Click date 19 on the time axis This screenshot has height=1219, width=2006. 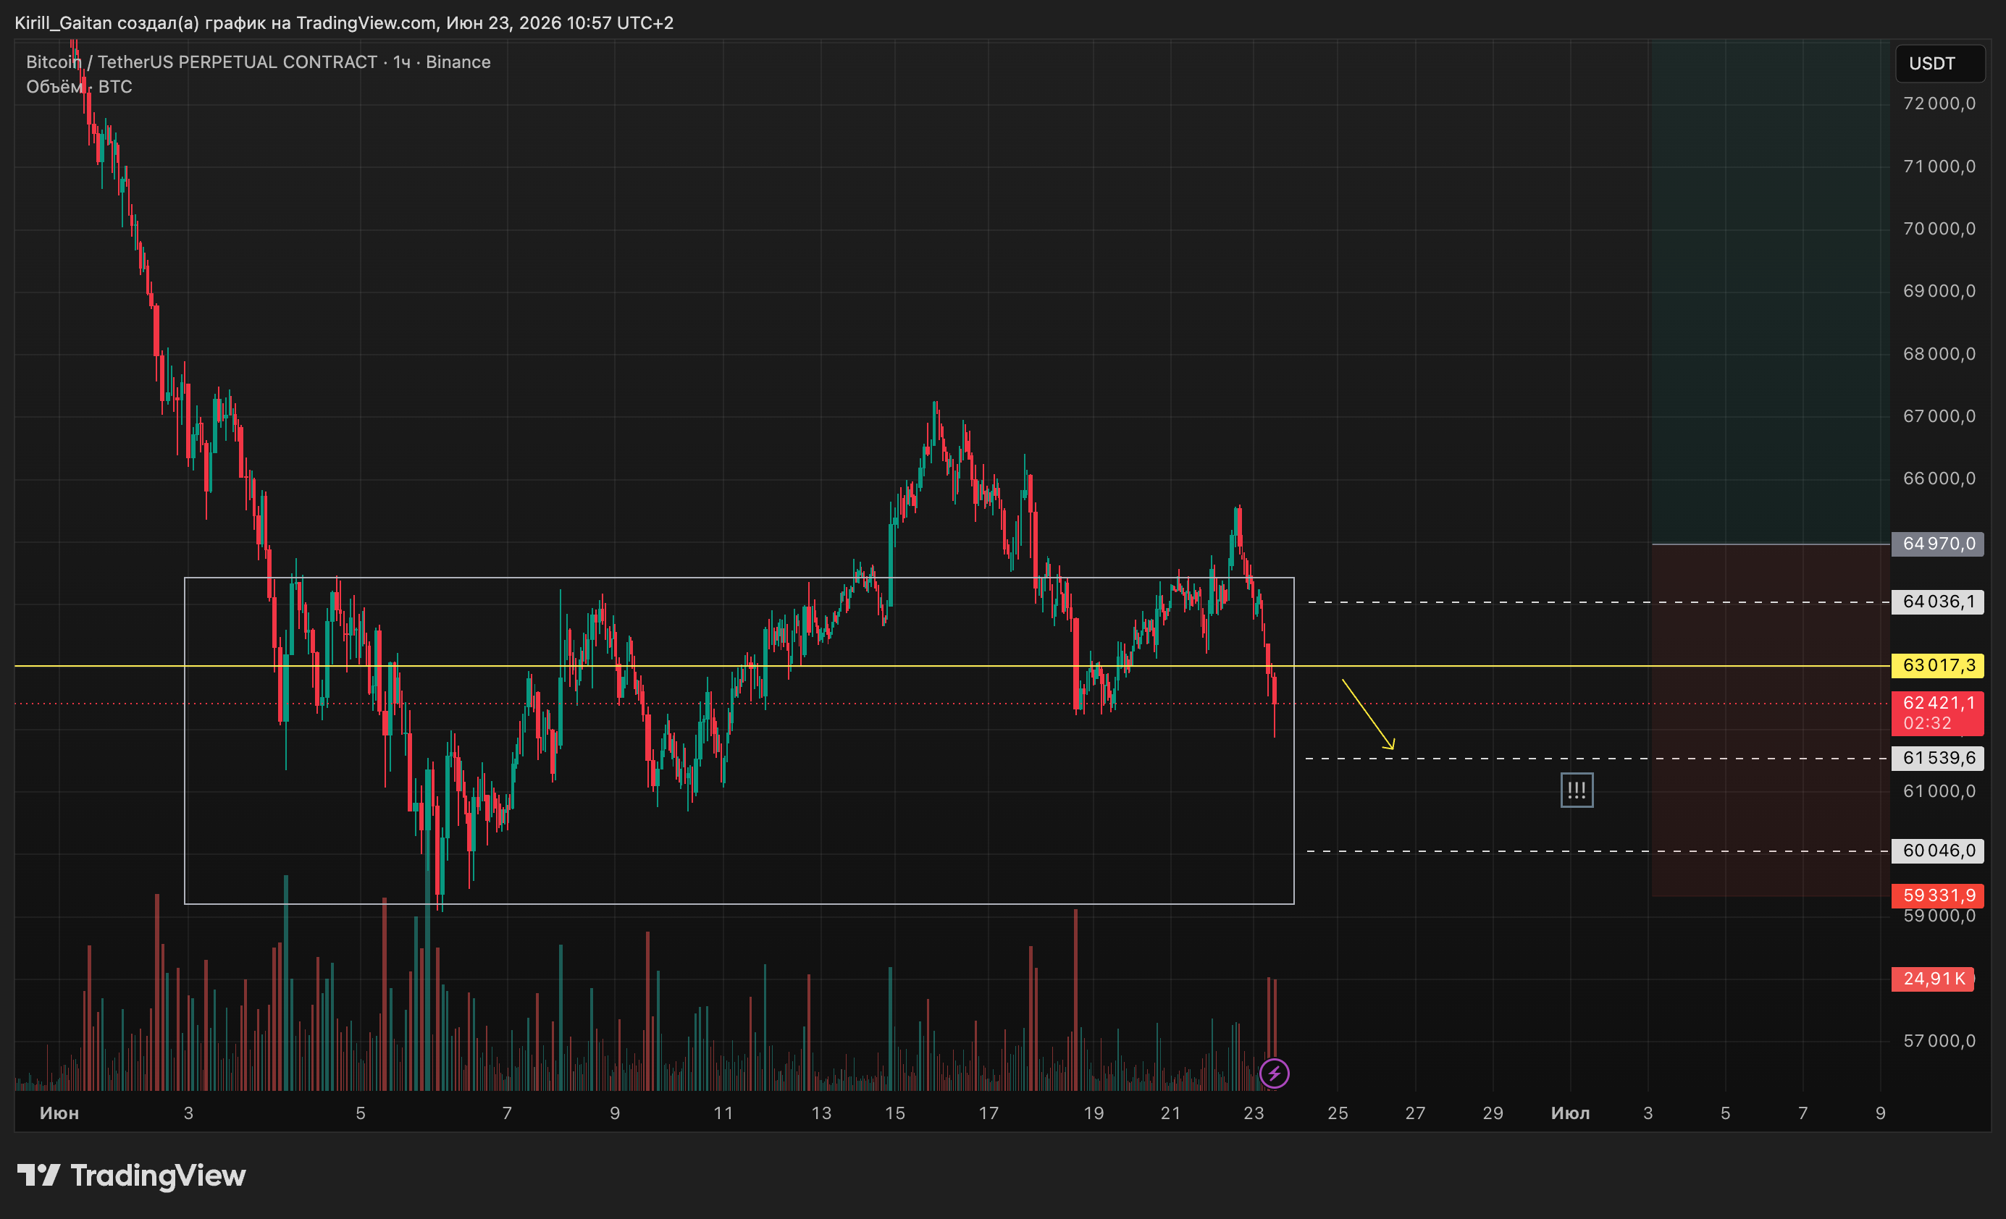point(1094,1113)
